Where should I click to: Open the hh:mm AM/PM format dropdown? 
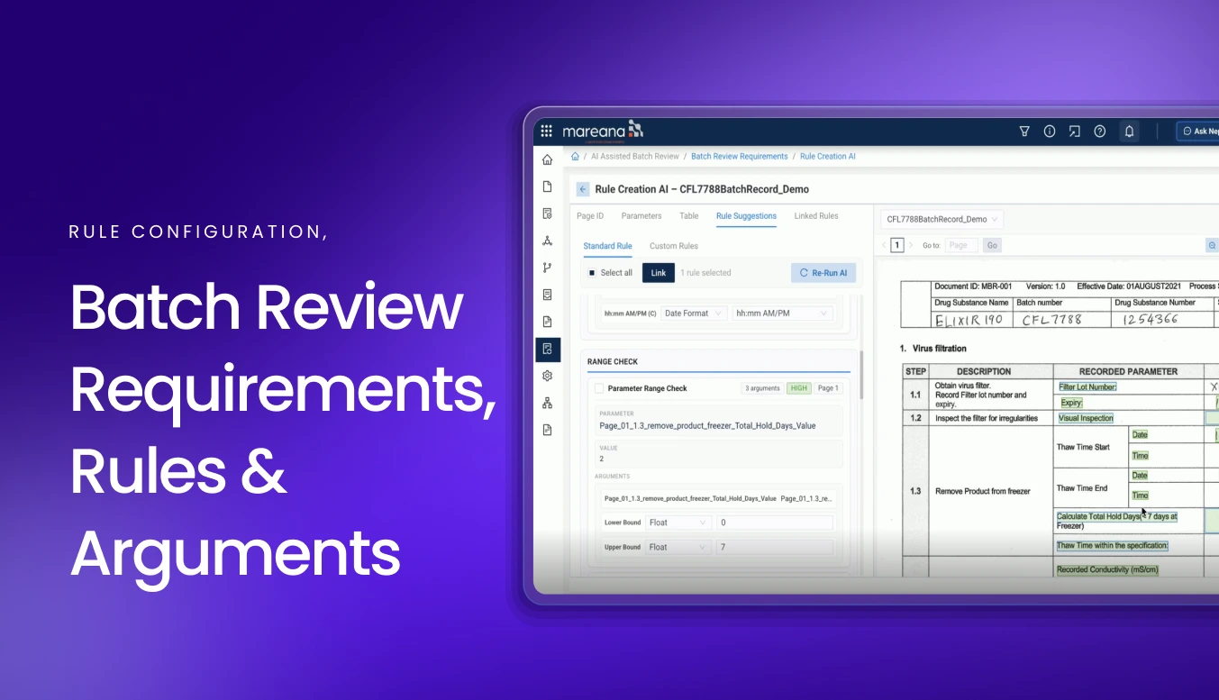[x=782, y=314]
